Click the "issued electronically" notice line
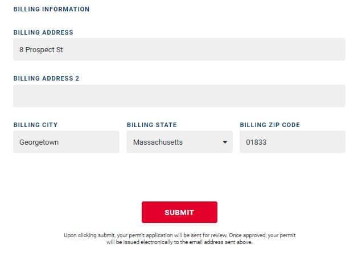Viewport: 358px width, 261px height. point(179,242)
